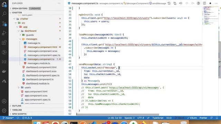Click Prettier status bar item
This screenshot has height=124, width=221.
point(203,118)
